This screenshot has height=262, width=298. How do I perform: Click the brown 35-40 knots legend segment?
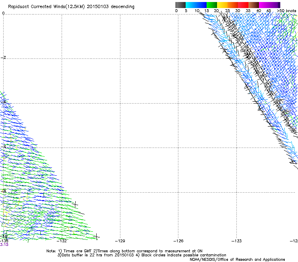point(254,5)
